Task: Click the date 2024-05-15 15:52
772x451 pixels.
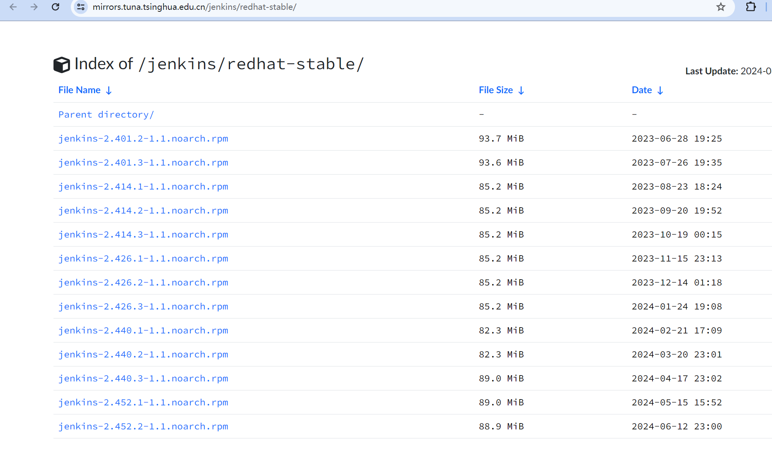Action: 677,402
